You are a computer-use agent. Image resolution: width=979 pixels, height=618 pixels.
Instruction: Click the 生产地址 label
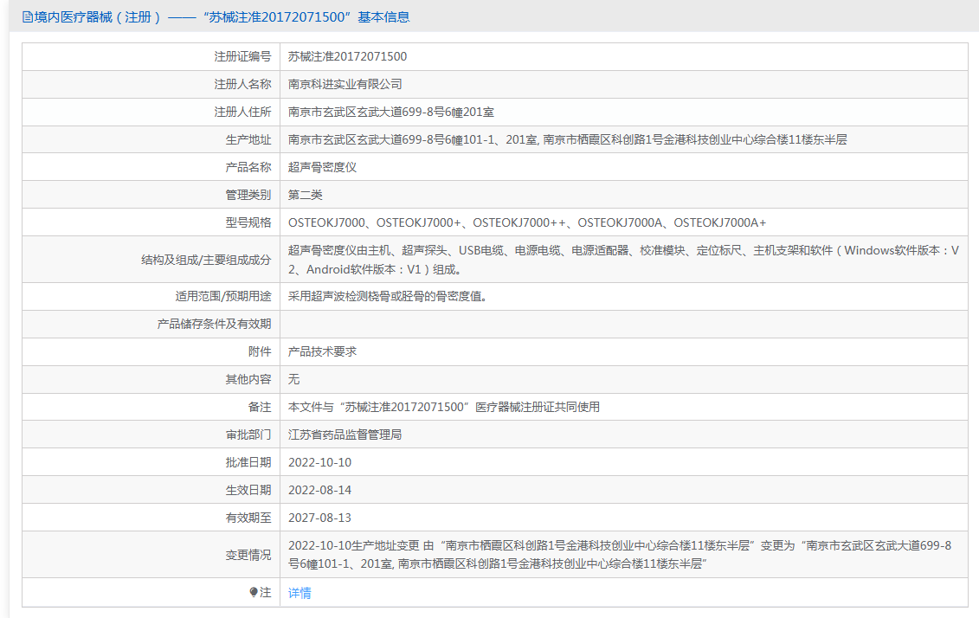[x=248, y=140]
